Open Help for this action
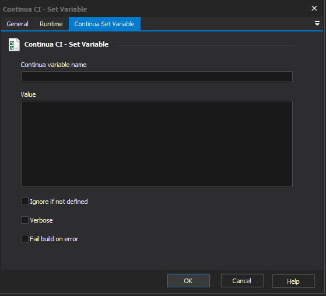Screen dimensions: 326x296 pos(293,281)
